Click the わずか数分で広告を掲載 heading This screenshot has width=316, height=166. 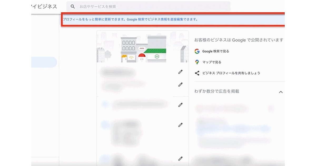tap(217, 91)
